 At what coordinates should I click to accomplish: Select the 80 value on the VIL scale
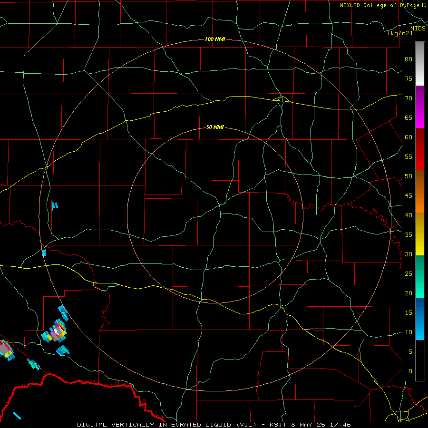(x=409, y=59)
